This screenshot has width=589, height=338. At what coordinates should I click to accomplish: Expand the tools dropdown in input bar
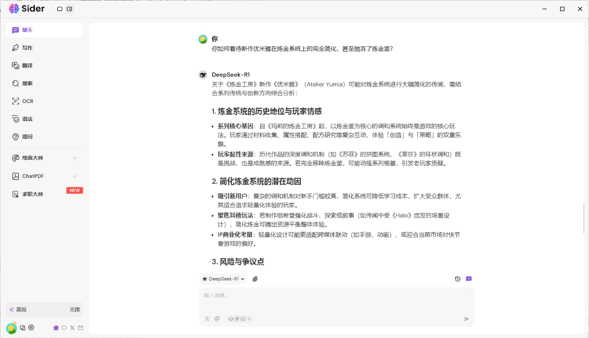click(240, 319)
